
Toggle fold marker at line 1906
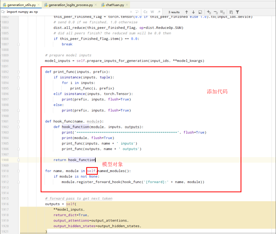[x=18, y=149]
